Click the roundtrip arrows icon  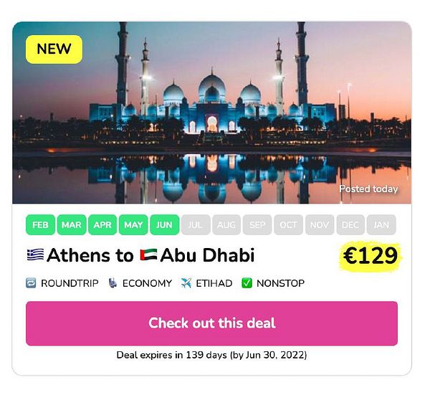click(31, 283)
